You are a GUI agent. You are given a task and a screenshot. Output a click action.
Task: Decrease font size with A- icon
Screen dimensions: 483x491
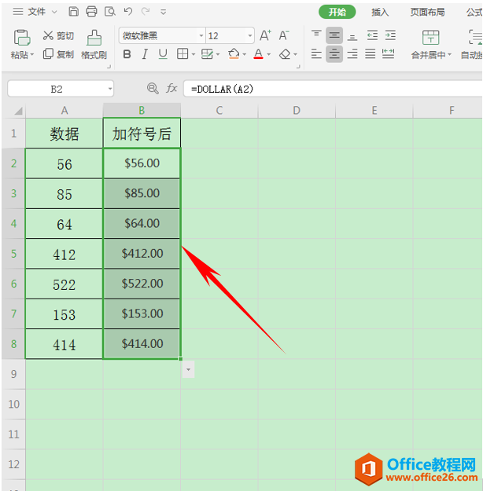pos(284,35)
